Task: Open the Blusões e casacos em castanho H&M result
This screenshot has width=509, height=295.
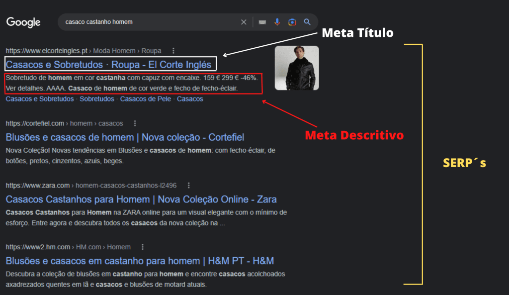Action: (x=140, y=261)
